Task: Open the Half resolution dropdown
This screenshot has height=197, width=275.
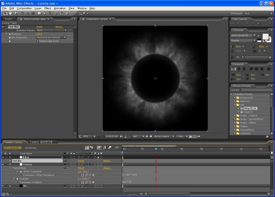Action: (138, 136)
